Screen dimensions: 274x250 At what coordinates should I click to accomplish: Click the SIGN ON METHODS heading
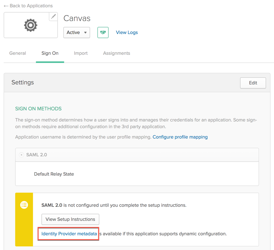pyautogui.click(x=38, y=109)
